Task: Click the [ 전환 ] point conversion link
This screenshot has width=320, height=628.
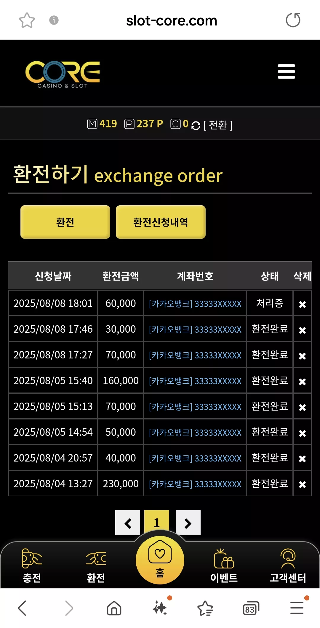Action: pyautogui.click(x=218, y=125)
